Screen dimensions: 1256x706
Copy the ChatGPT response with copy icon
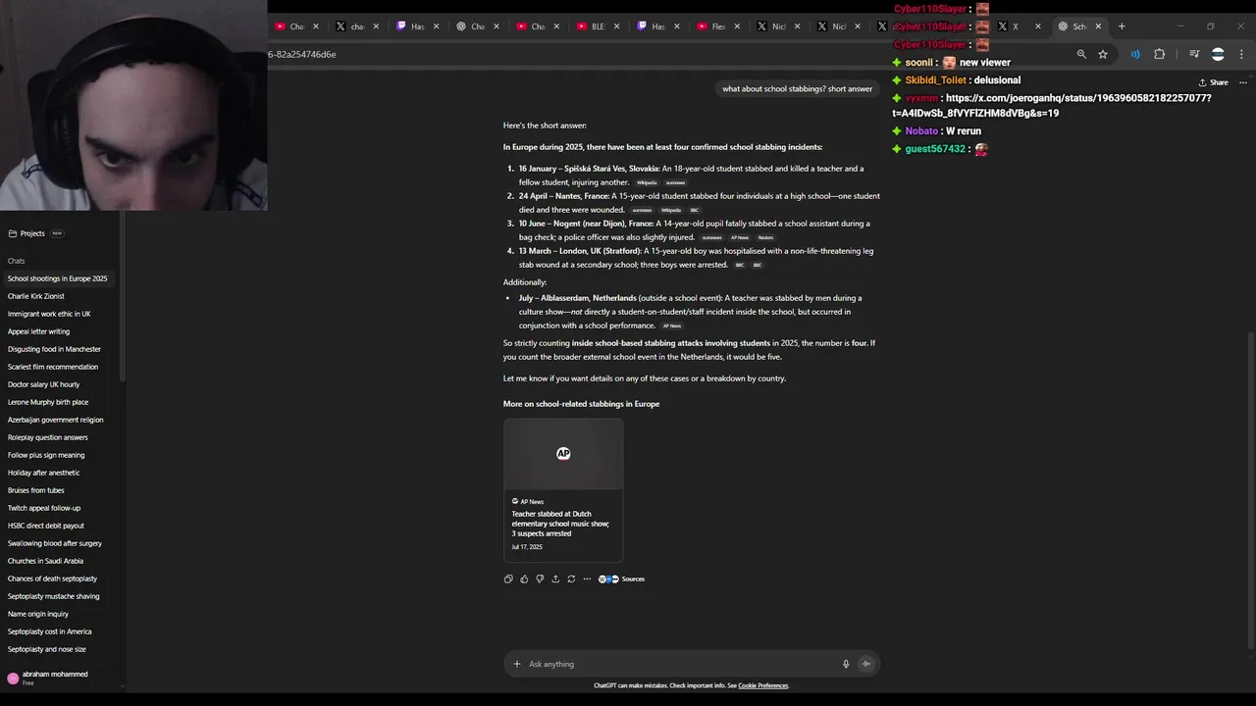(x=508, y=579)
